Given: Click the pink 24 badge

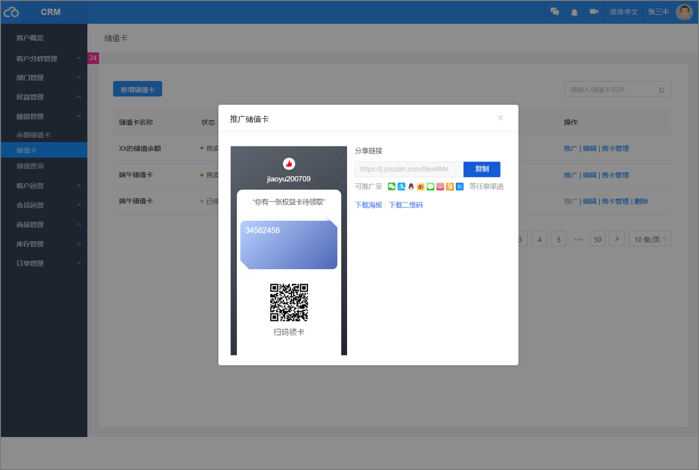Looking at the screenshot, I should (93, 58).
